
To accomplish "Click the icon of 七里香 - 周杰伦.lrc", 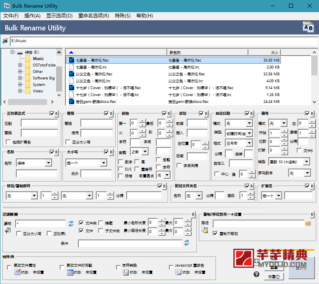I will click(71, 67).
